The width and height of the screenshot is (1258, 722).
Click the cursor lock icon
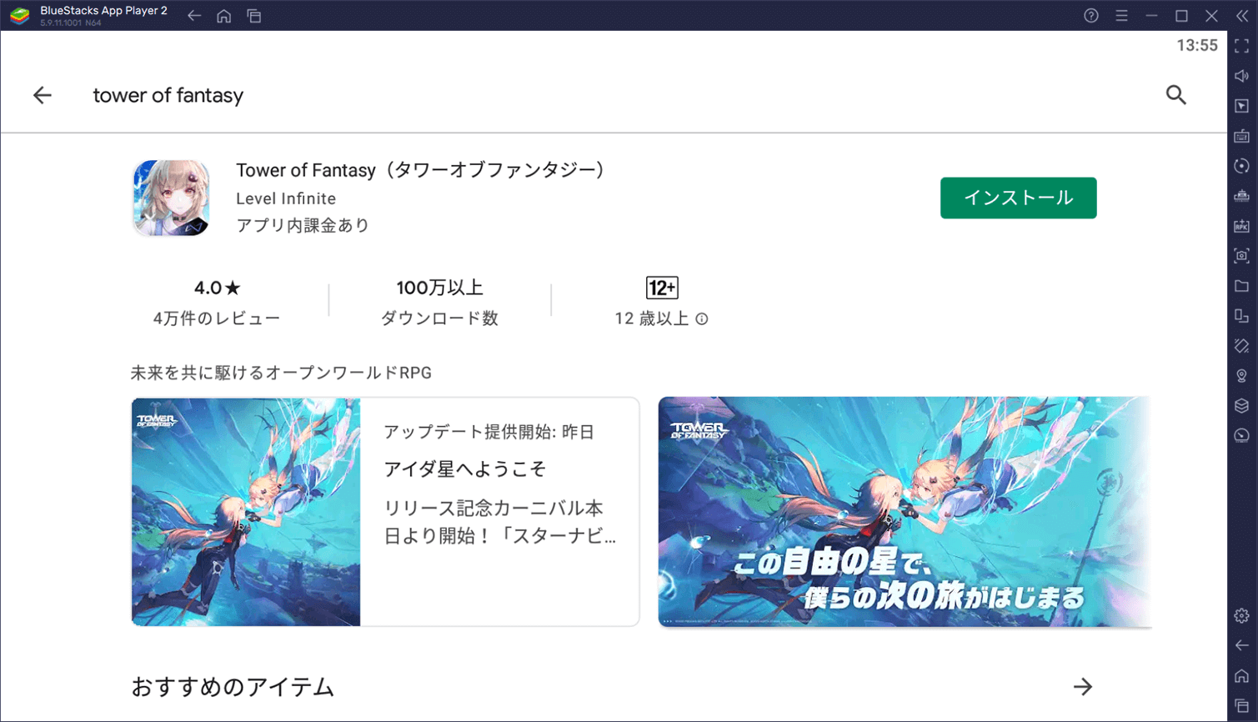(1242, 106)
